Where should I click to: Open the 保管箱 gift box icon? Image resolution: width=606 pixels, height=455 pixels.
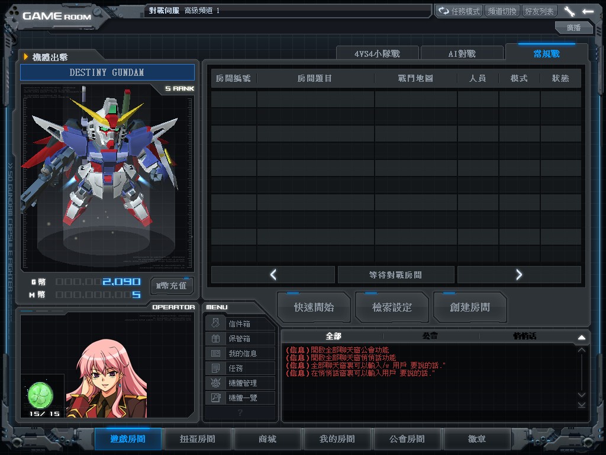tap(215, 338)
